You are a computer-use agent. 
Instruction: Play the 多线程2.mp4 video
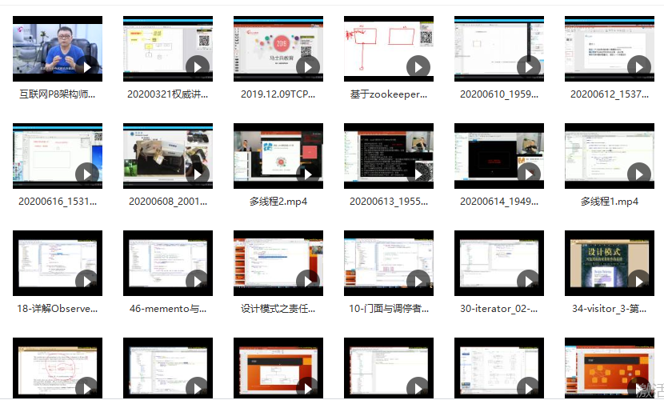[x=308, y=174]
